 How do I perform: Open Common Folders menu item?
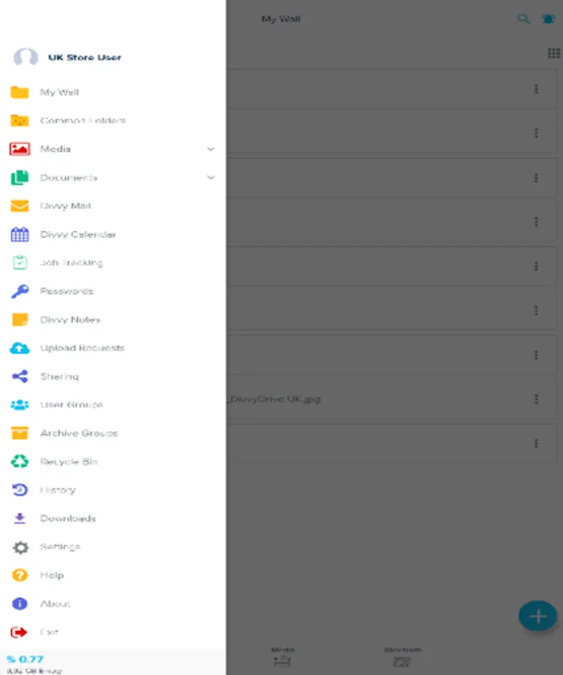point(112,121)
